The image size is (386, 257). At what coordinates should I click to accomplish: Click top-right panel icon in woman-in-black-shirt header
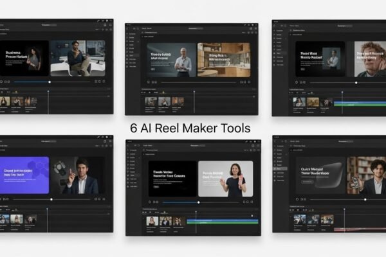[258, 146]
